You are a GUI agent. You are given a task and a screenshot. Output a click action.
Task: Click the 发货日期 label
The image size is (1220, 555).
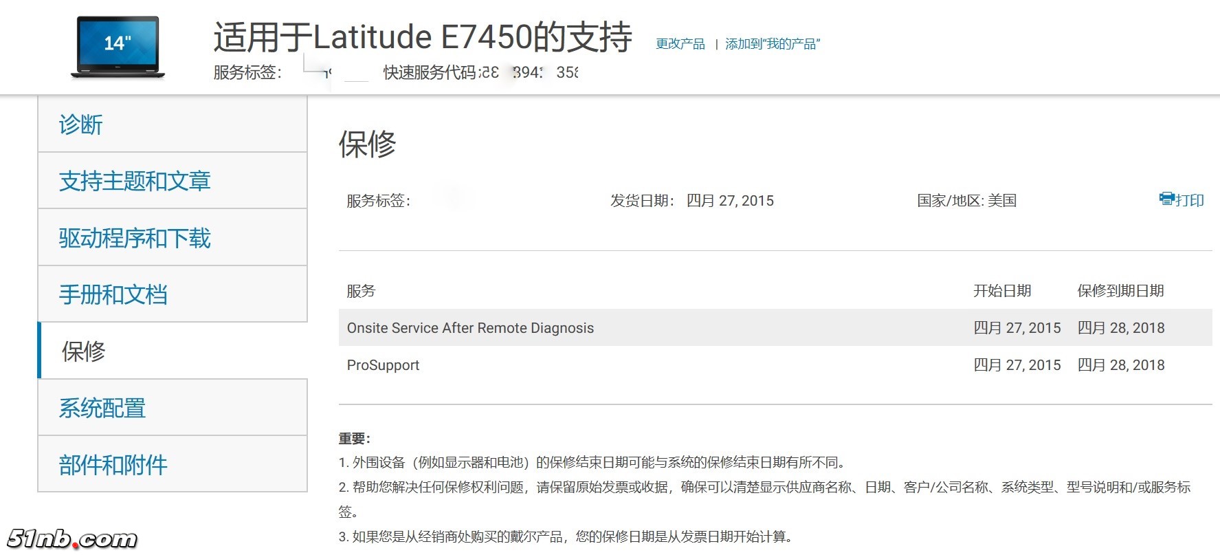[643, 201]
